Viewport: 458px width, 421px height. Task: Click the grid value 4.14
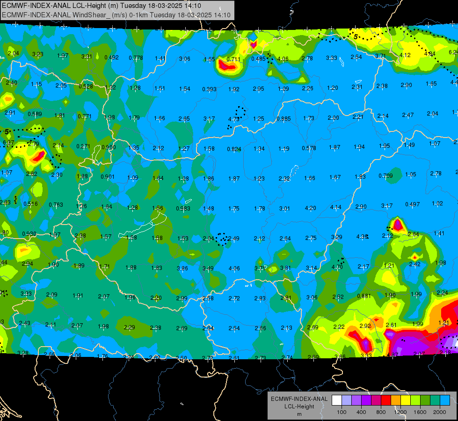(x=335, y=207)
